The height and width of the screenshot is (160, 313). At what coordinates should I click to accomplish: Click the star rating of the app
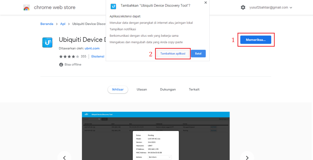(x=69, y=57)
